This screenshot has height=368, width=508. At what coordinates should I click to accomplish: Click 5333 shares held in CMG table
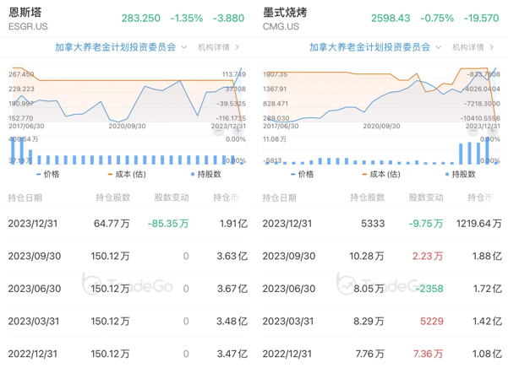373,224
